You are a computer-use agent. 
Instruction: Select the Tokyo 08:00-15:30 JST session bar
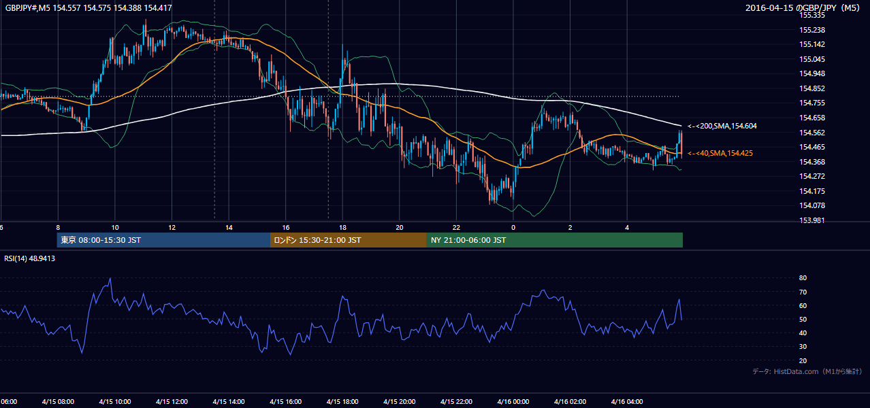click(163, 240)
